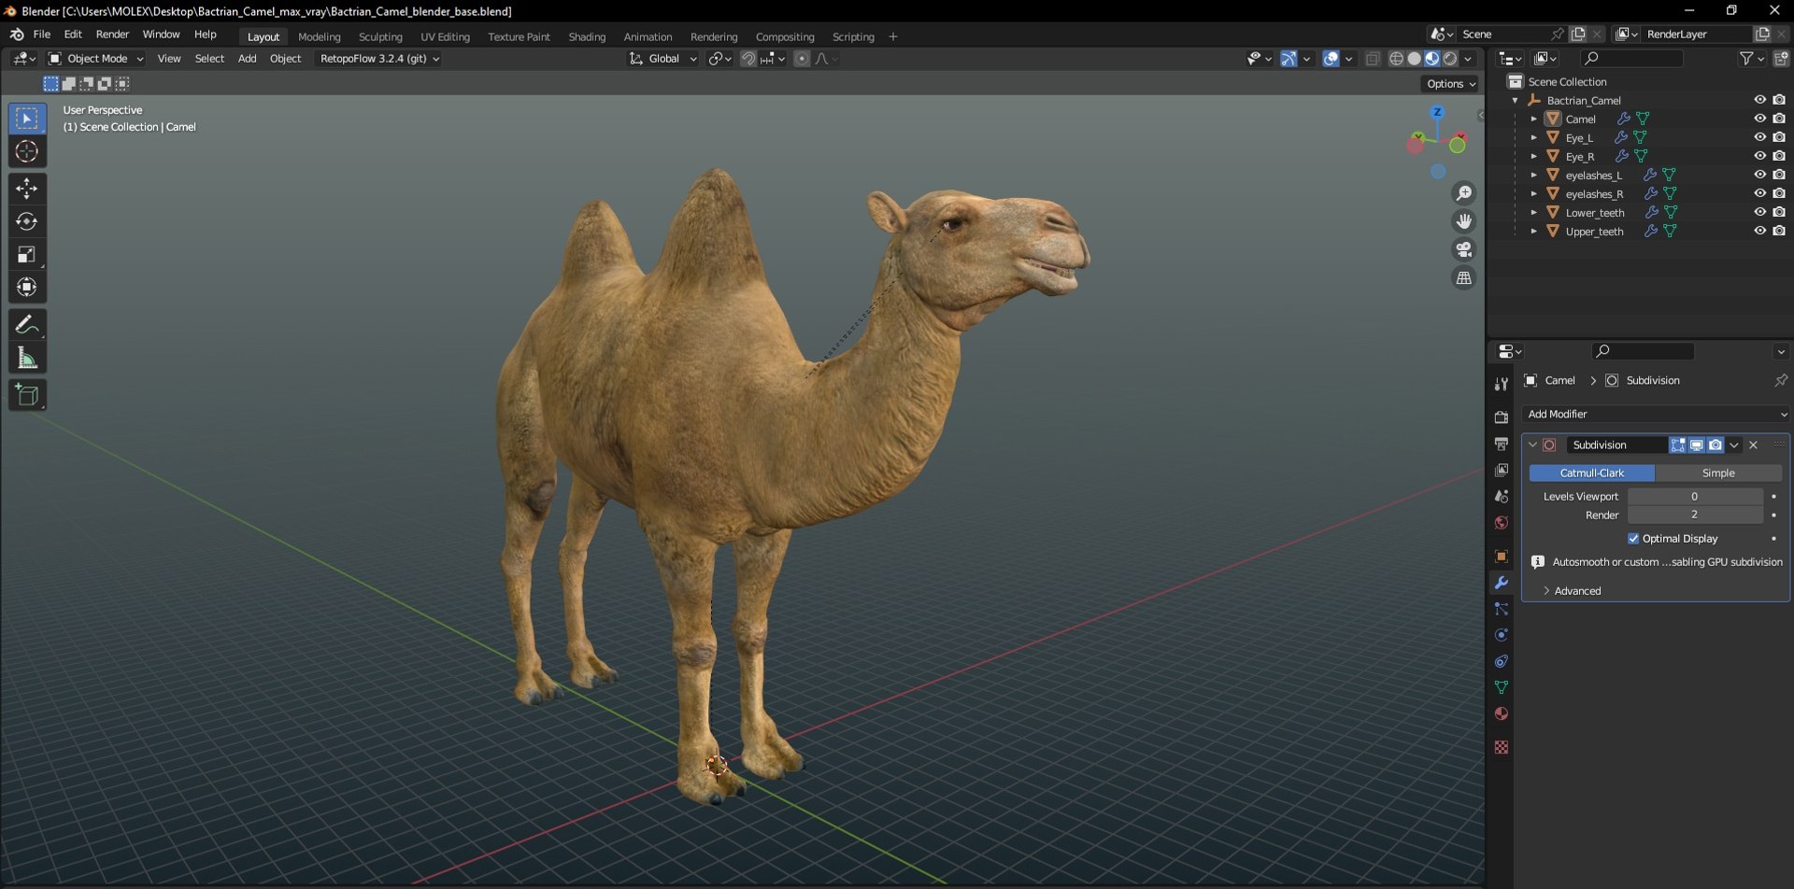Switch to wireframe viewport shading
Viewport: 1794px width, 889px height.
tap(1396, 58)
